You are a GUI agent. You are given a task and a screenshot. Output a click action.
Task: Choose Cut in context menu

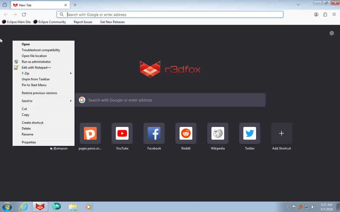pyautogui.click(x=44, y=109)
